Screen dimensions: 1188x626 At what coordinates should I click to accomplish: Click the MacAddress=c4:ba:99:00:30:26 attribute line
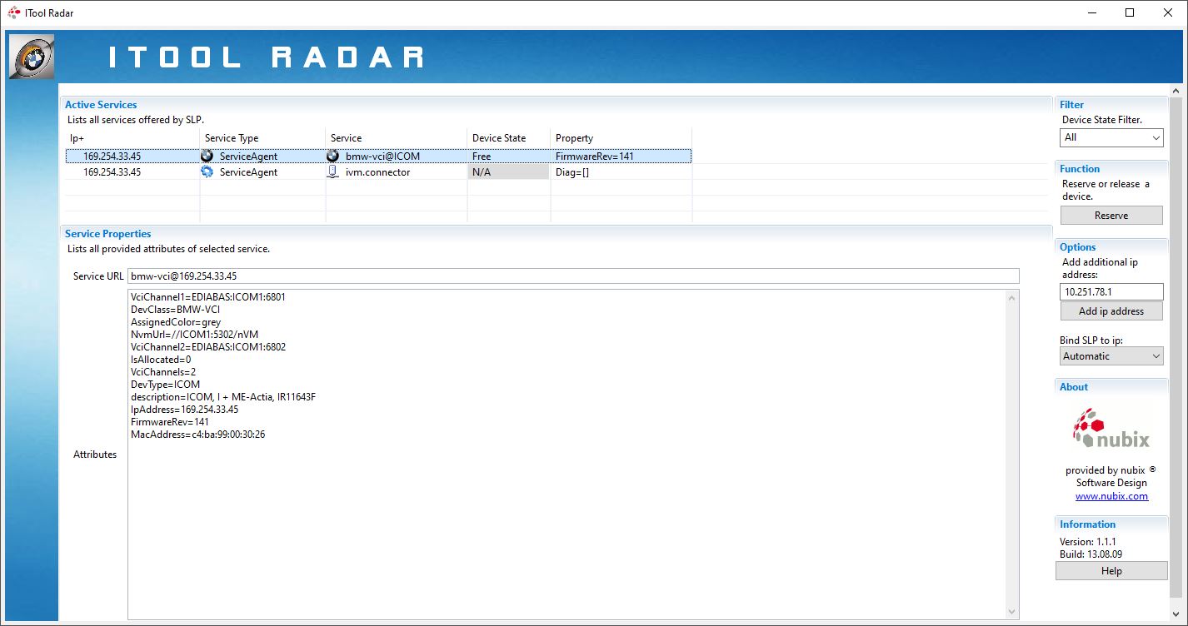pyautogui.click(x=197, y=435)
